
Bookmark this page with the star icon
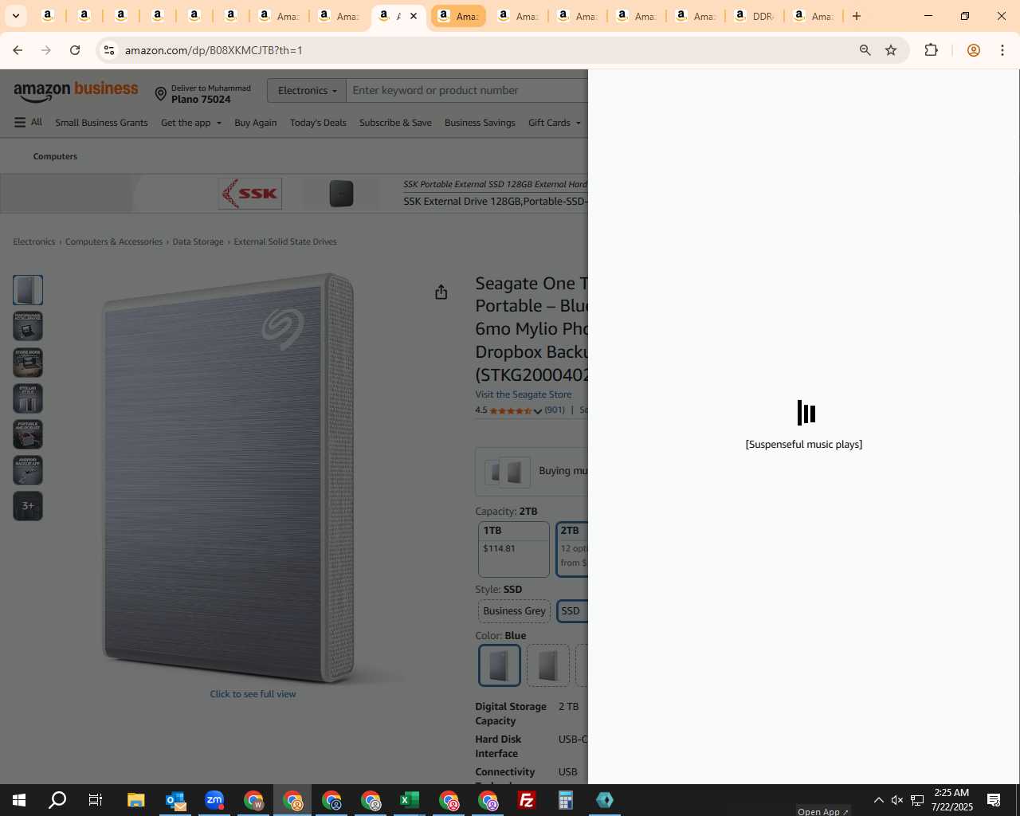pos(891,50)
